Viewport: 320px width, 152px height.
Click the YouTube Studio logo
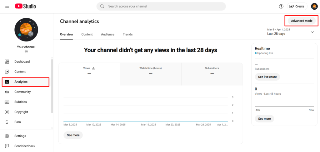click(25, 6)
